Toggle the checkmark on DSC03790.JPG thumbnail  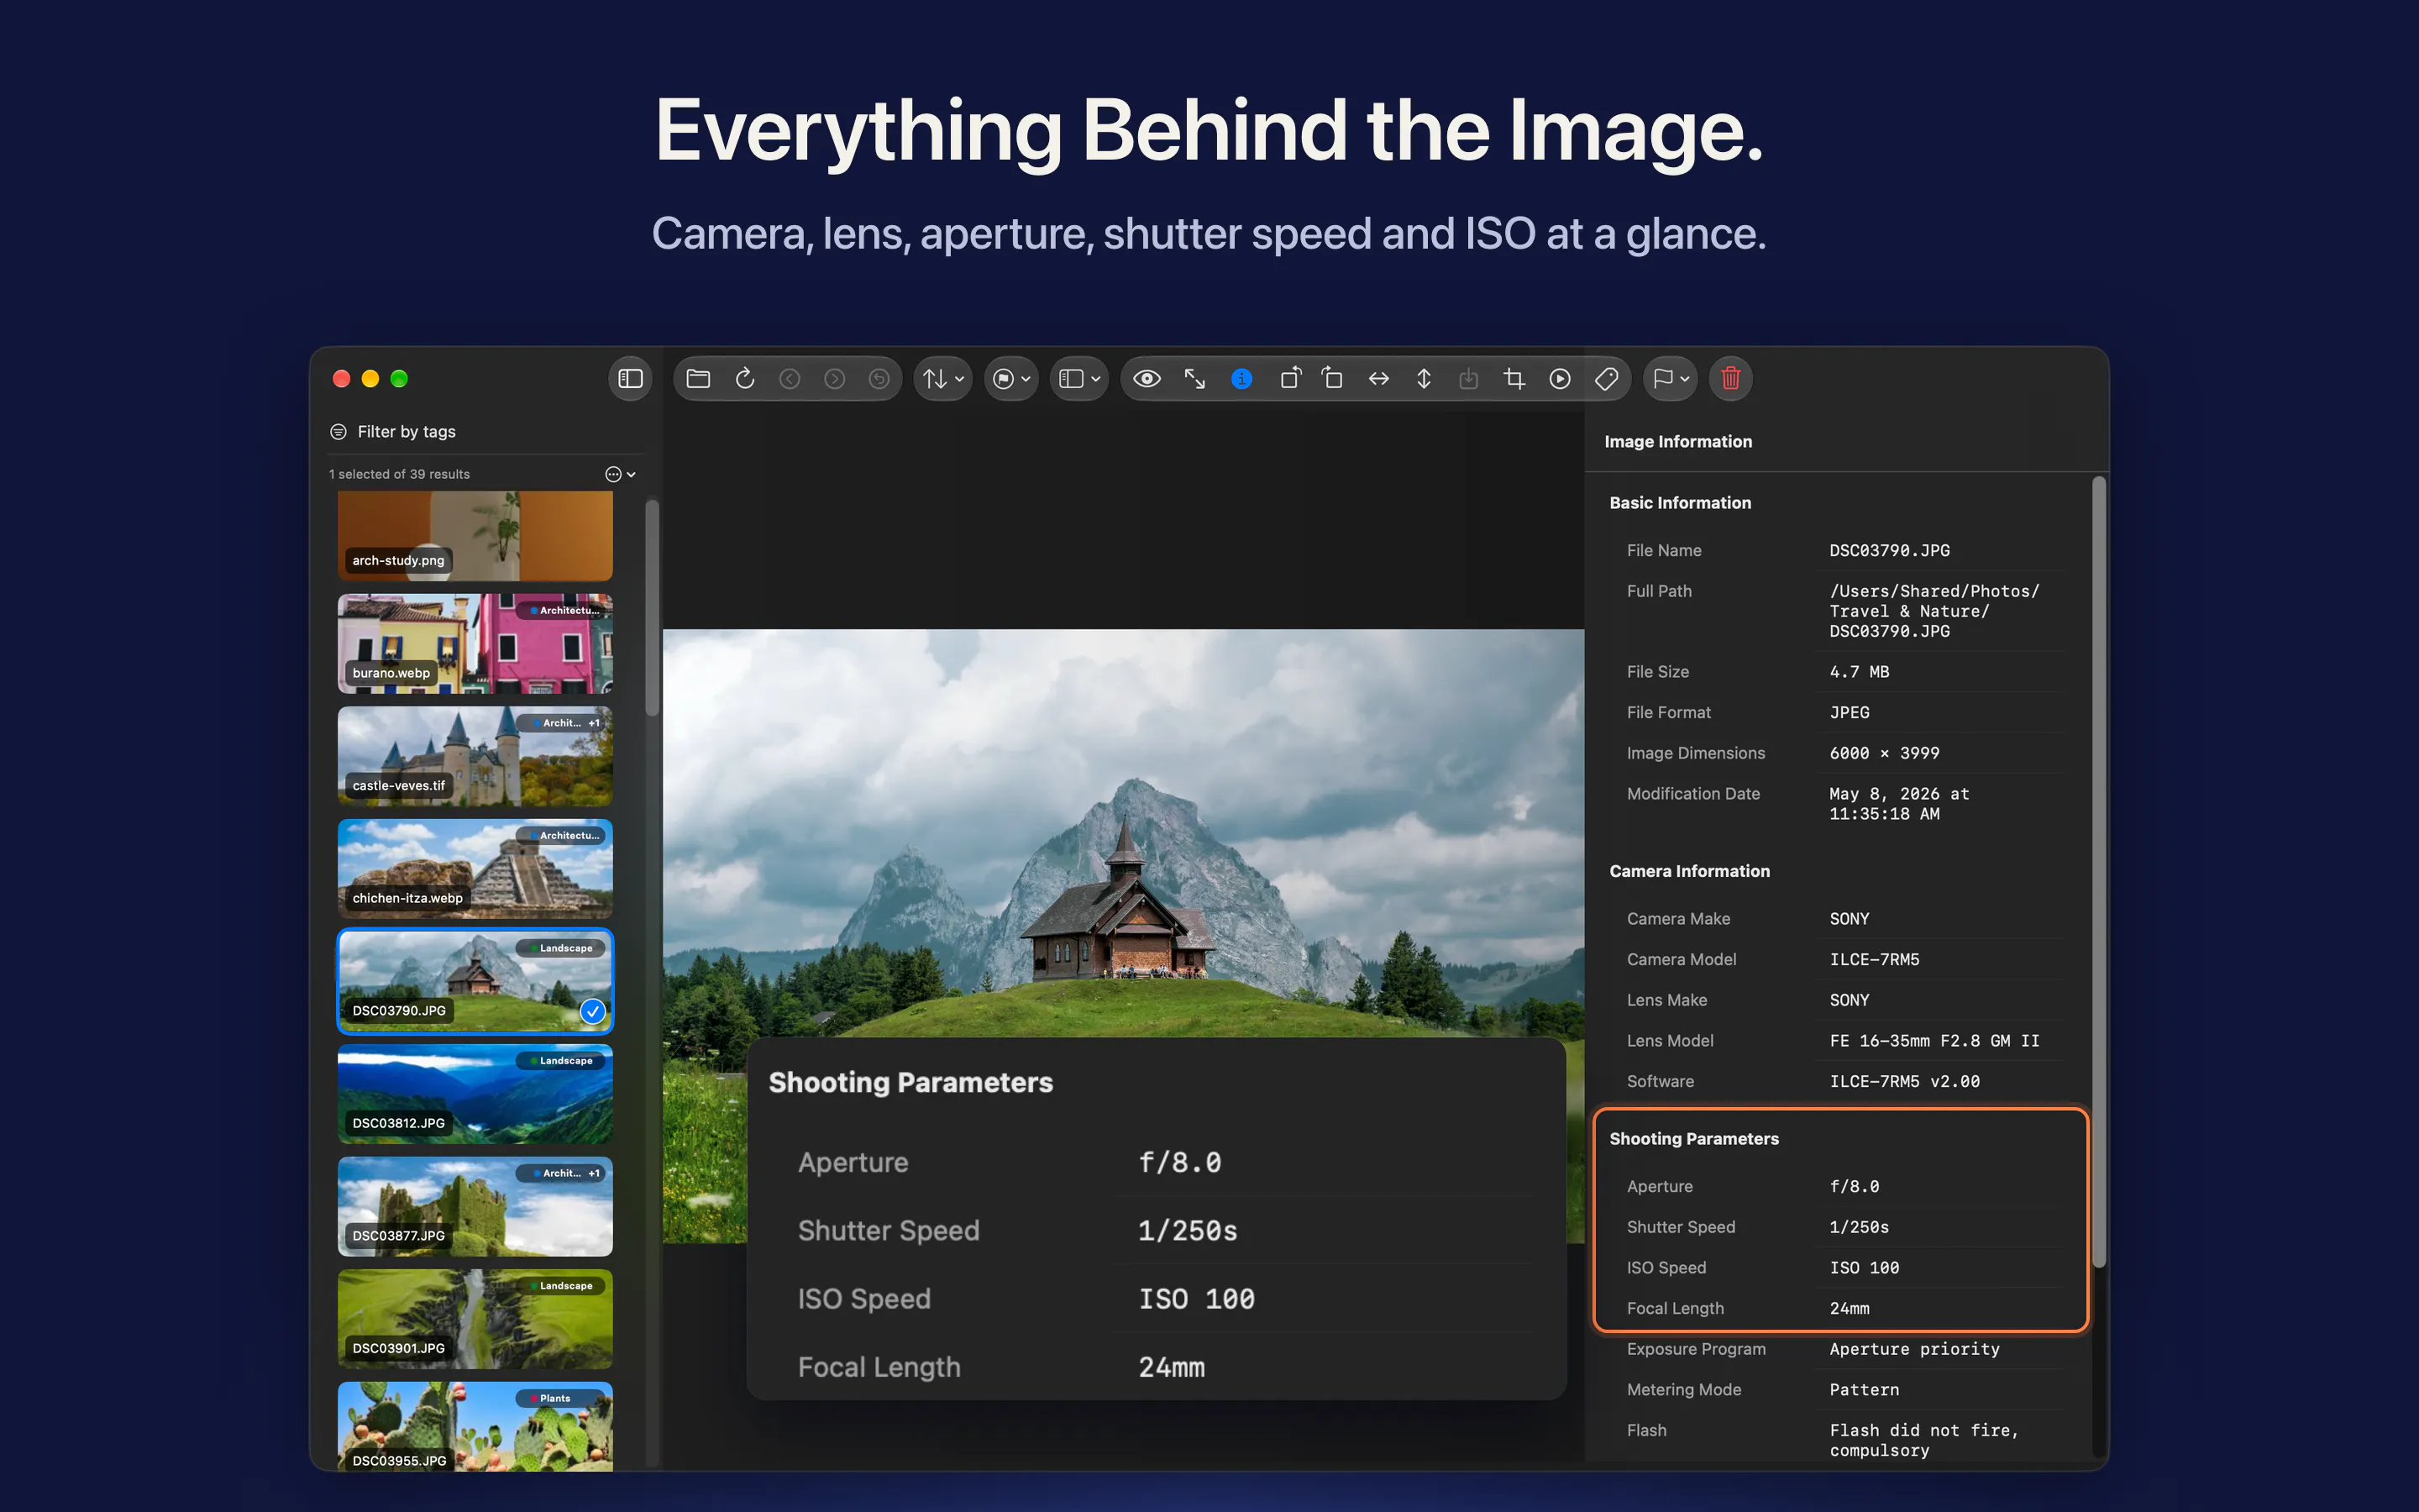(x=593, y=1011)
